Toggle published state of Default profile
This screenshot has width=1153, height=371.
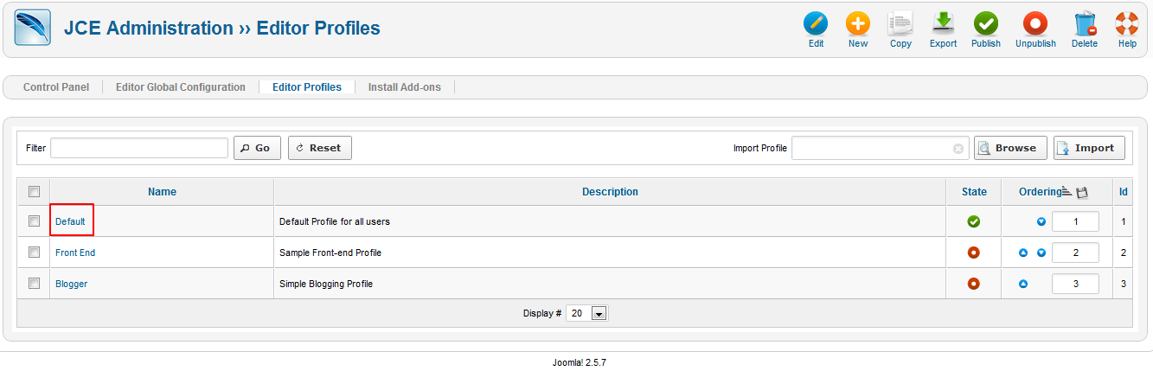pos(973,221)
